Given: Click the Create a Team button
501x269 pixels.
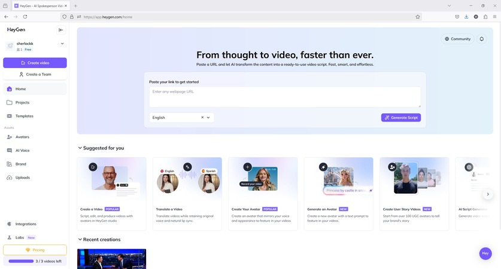Looking at the screenshot, I should click(x=35, y=74).
